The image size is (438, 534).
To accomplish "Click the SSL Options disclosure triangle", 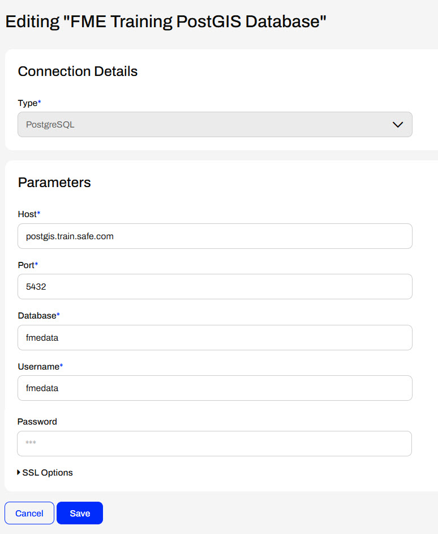I will tap(19, 473).
